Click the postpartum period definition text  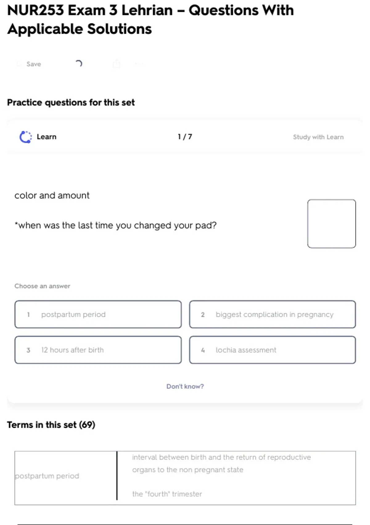[x=221, y=464]
